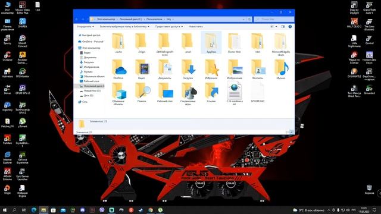This screenshot has width=381, height=214.
Task: Select the CCleaner desktop shortcut
Action: point(7,56)
